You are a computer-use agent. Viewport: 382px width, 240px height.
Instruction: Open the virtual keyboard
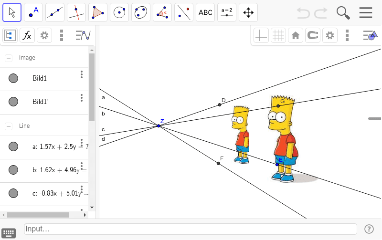coord(9,233)
